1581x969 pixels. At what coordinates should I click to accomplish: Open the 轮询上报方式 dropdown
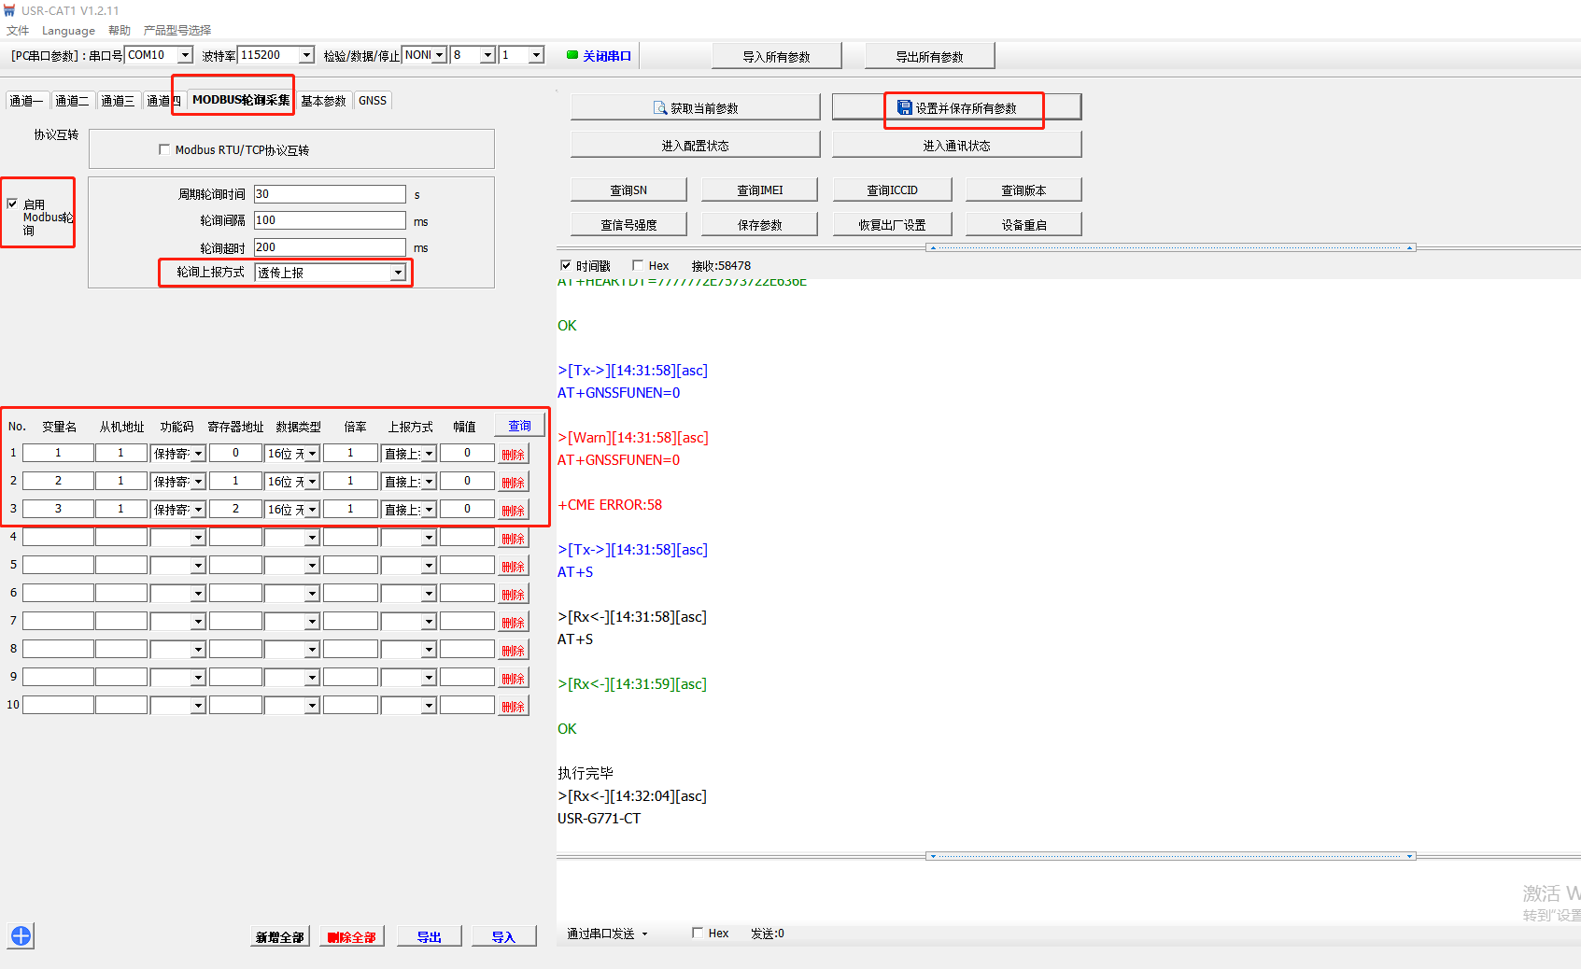click(398, 273)
